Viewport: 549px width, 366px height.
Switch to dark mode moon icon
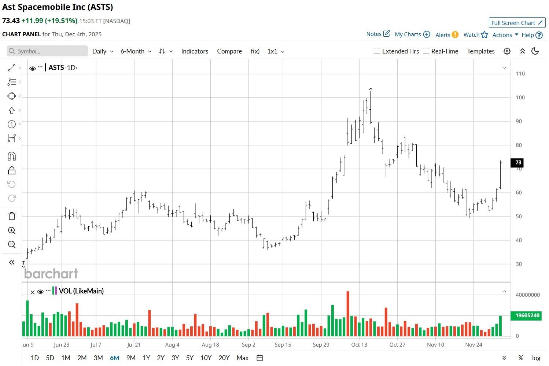(535, 51)
